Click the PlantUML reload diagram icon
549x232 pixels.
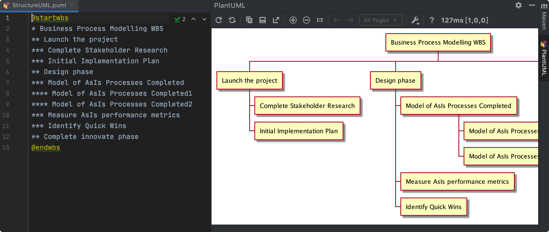[219, 20]
